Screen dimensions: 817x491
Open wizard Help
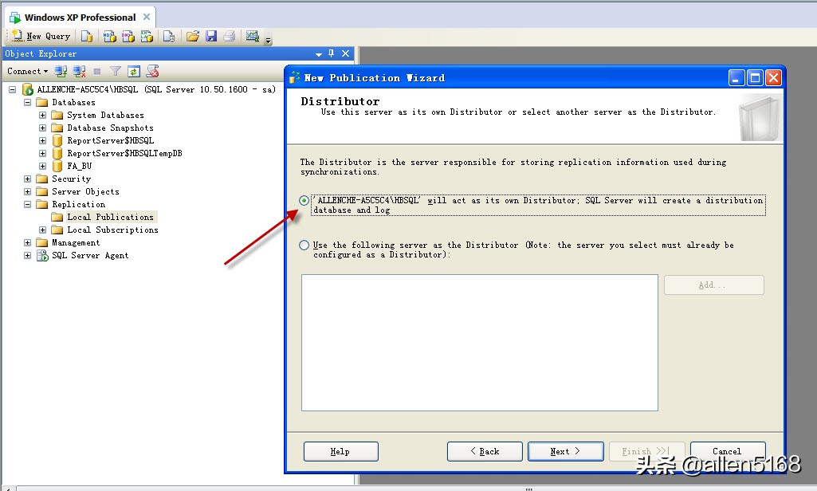coord(340,451)
